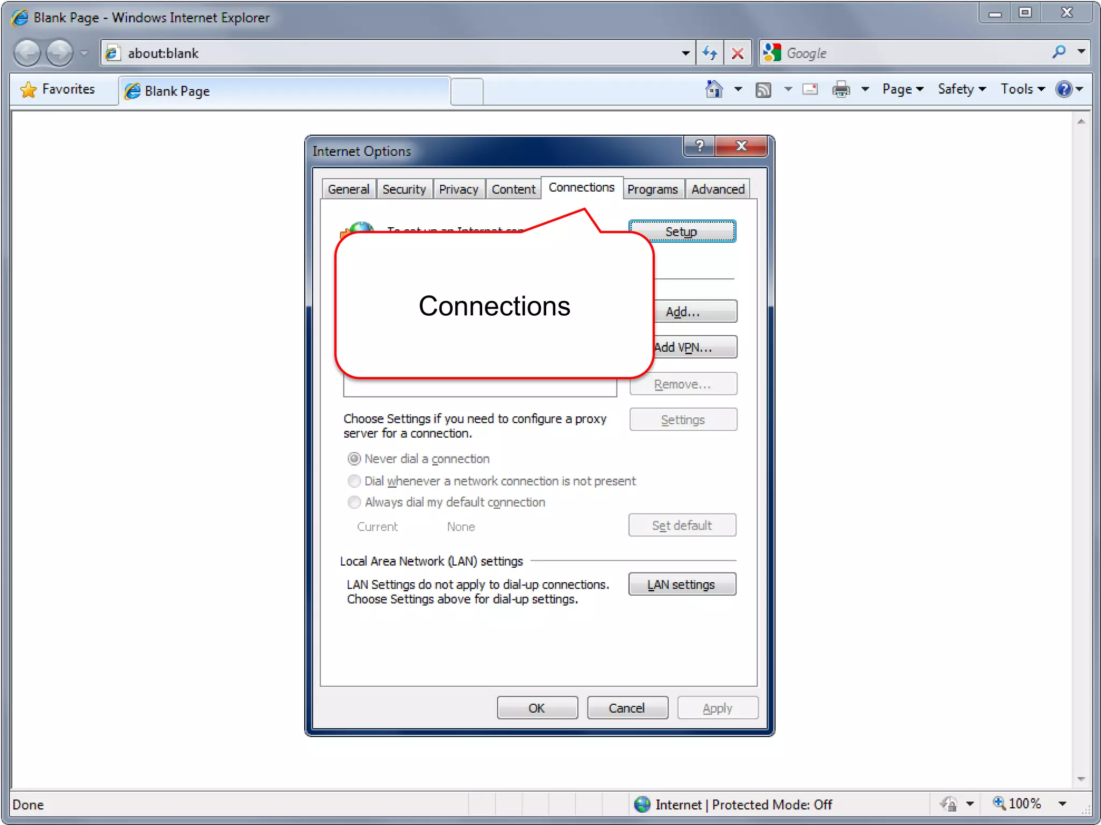Expand the Print dropdown arrow
Image resolution: width=1101 pixels, height=825 pixels.
pos(865,89)
